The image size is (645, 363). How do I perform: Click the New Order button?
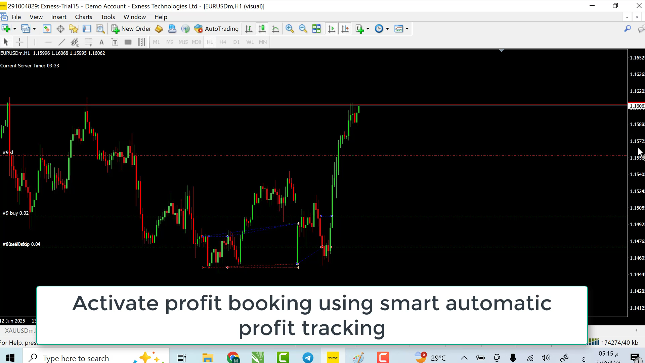(x=131, y=29)
